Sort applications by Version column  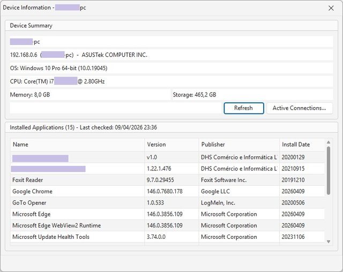(x=171, y=145)
